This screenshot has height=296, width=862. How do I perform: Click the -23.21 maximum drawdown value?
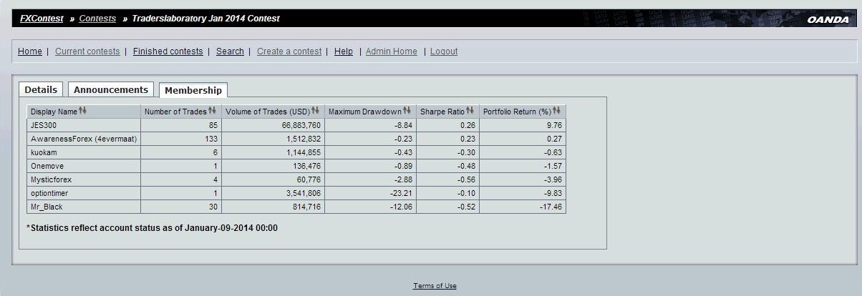click(x=401, y=193)
